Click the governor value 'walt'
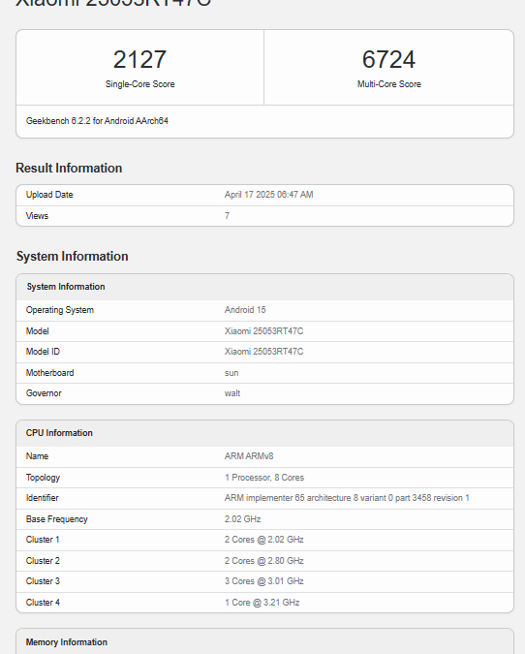The height and width of the screenshot is (654, 525). coord(232,393)
